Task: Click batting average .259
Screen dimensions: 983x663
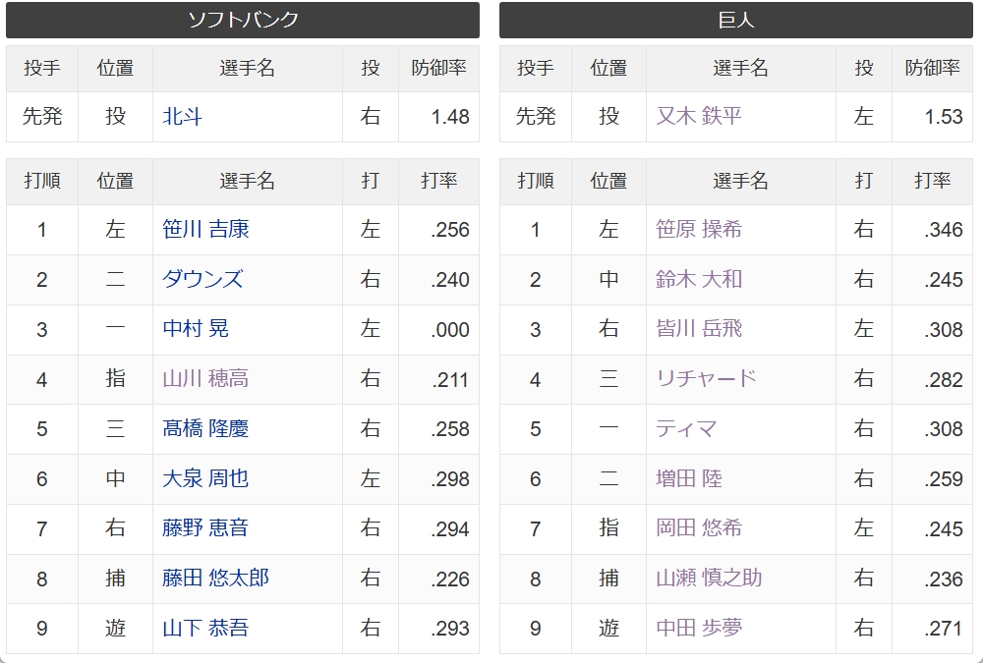Action: (x=944, y=479)
